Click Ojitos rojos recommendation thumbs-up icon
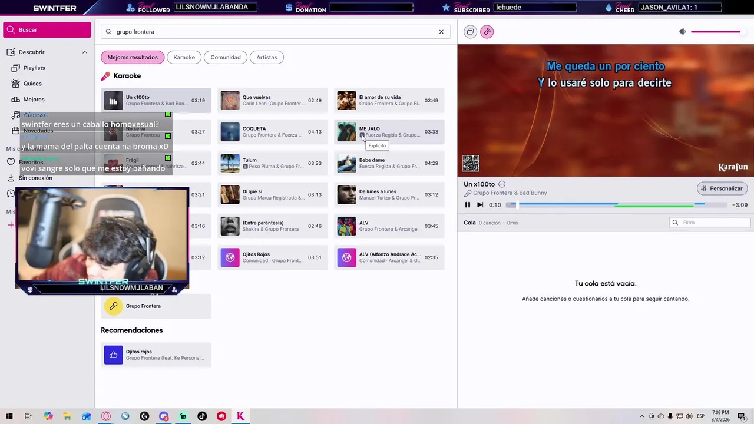This screenshot has width=754, height=424. tap(114, 355)
